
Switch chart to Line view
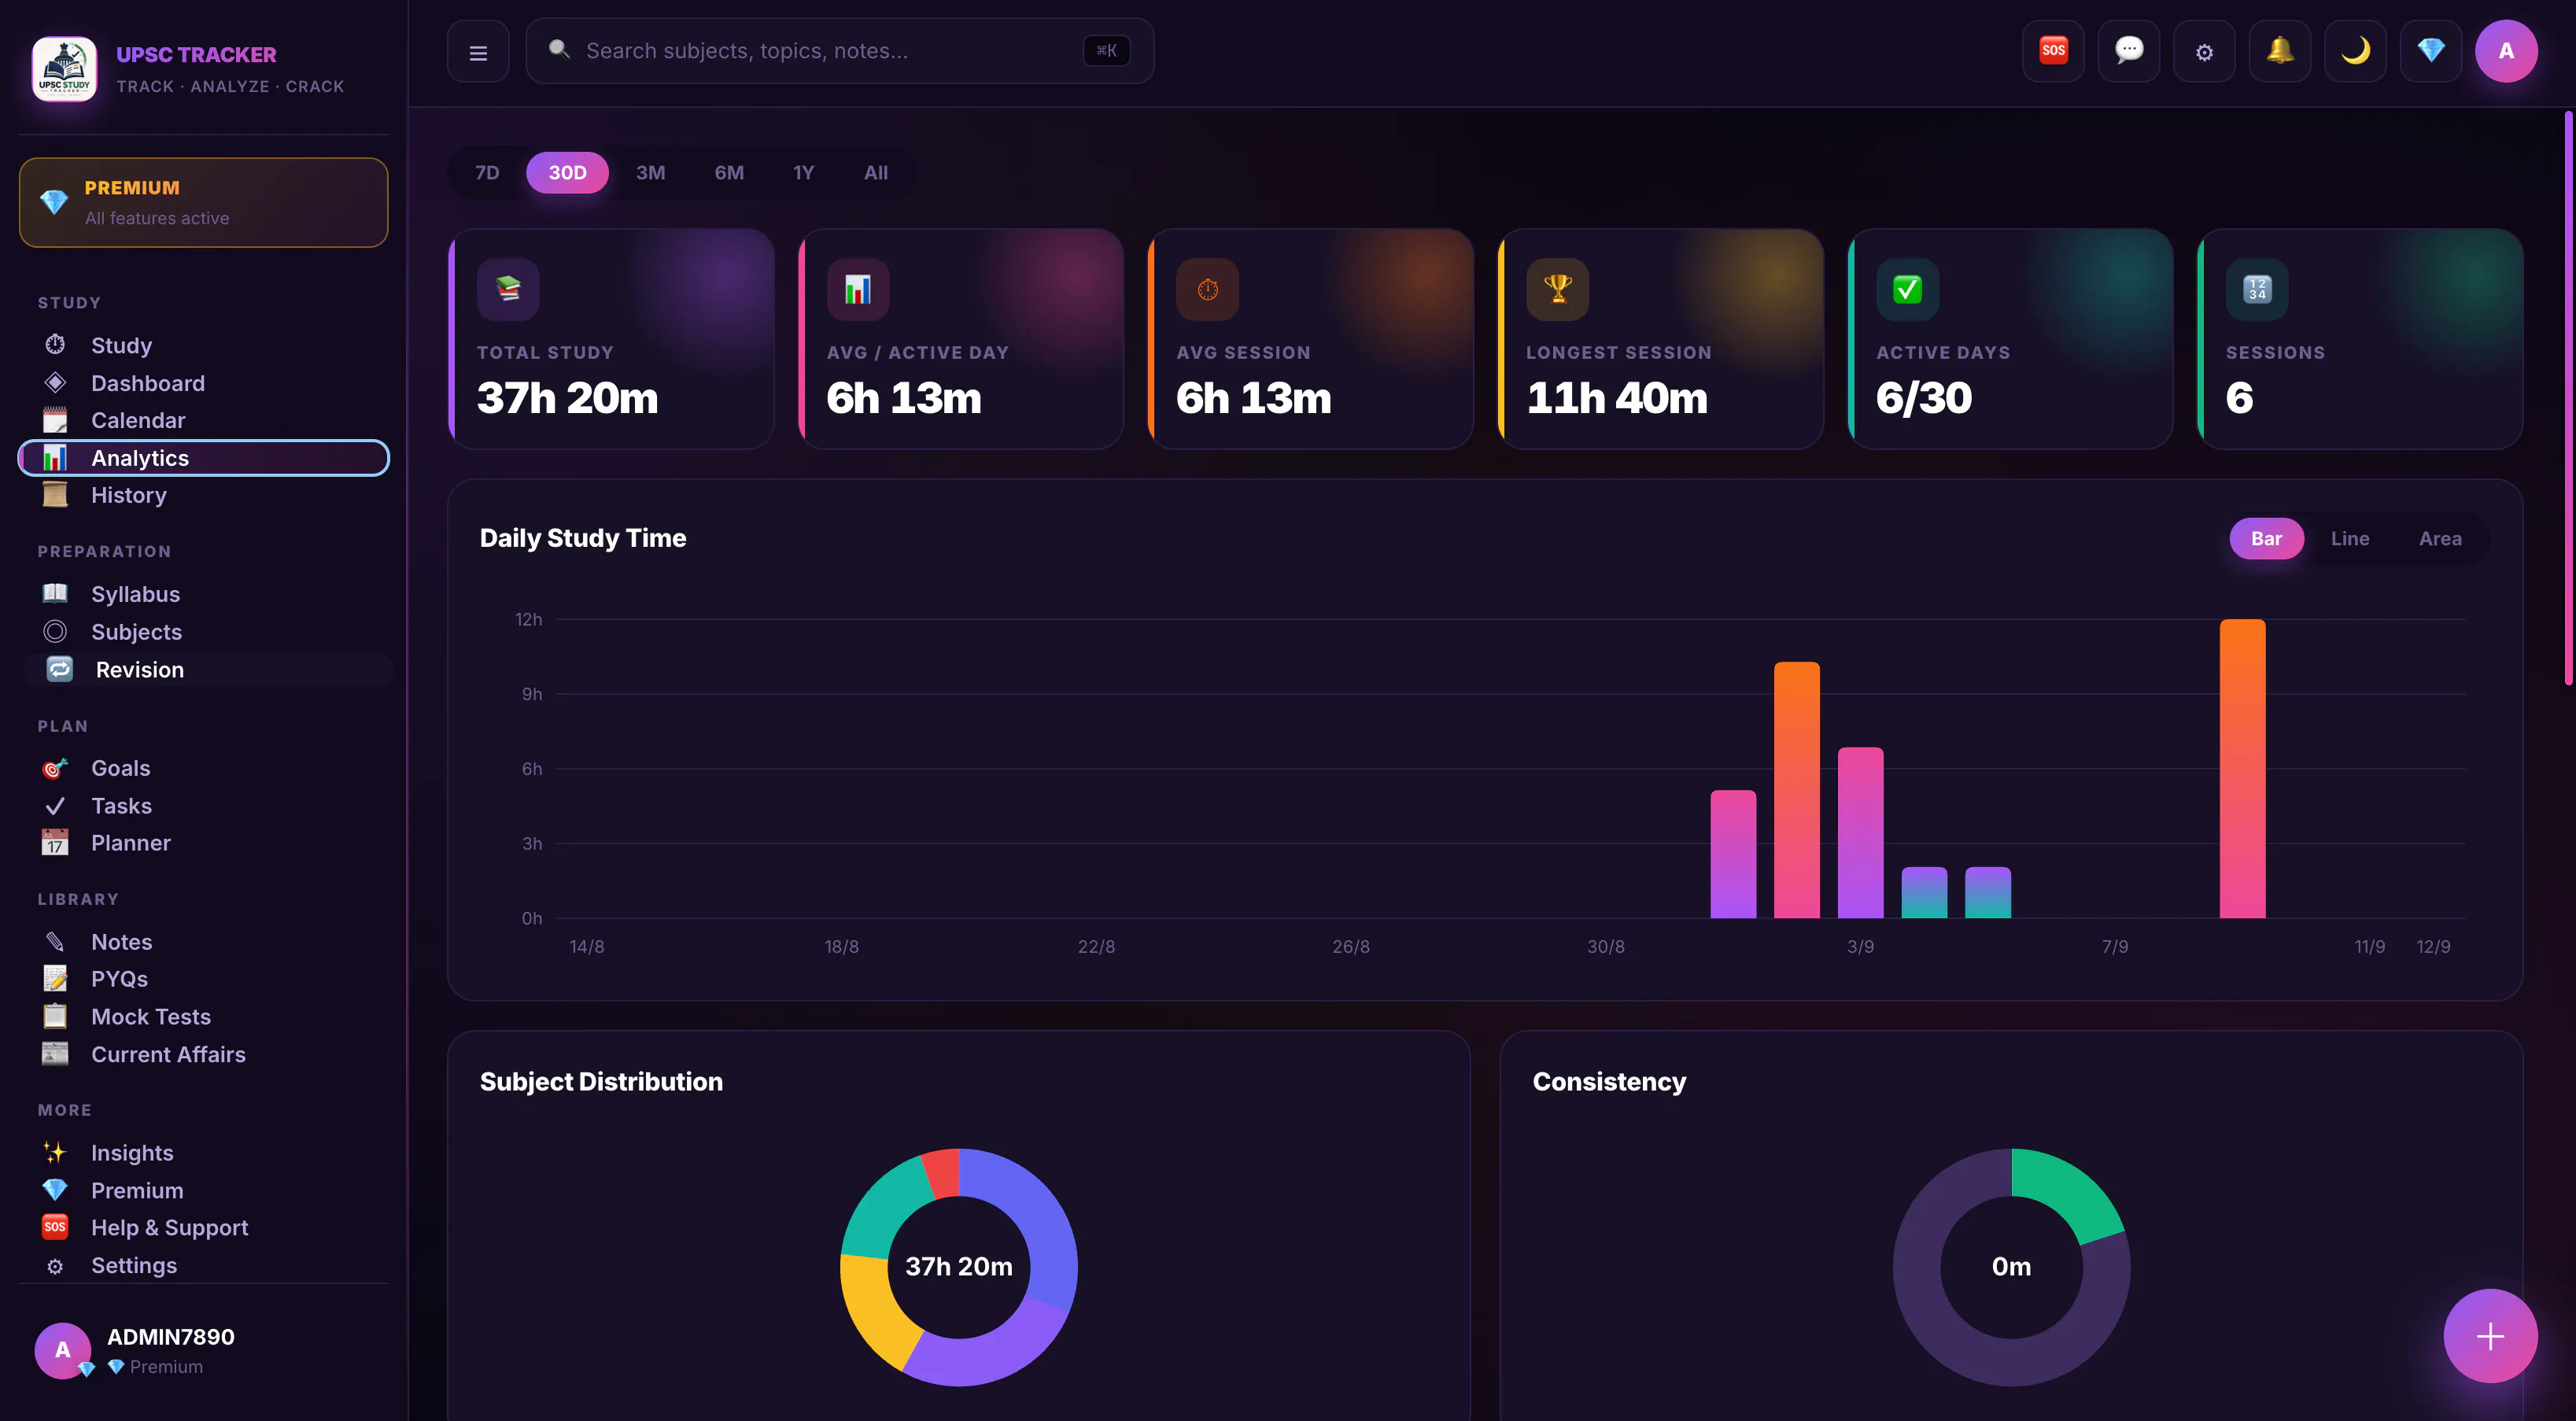(x=2349, y=539)
